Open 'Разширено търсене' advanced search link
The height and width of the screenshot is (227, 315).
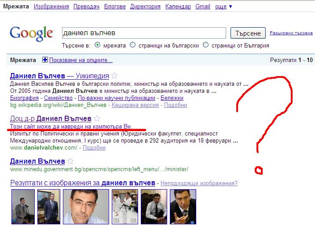click(x=291, y=33)
